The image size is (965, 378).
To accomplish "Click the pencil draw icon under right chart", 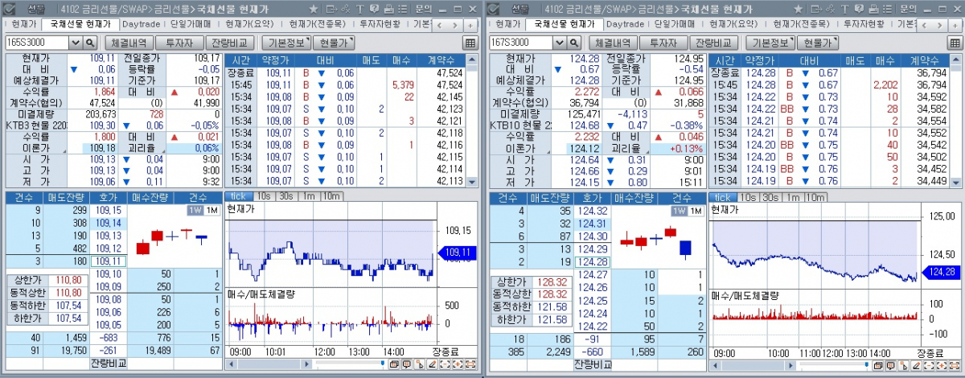I will click(x=916, y=364).
